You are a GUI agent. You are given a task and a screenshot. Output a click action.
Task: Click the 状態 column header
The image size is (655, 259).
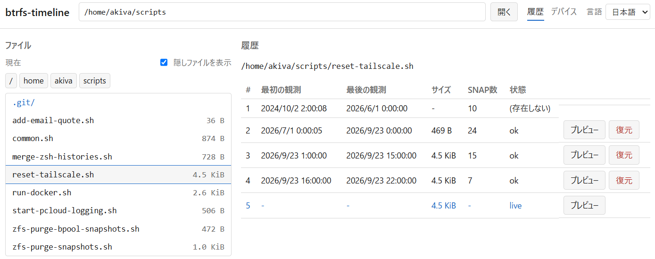[x=518, y=90]
